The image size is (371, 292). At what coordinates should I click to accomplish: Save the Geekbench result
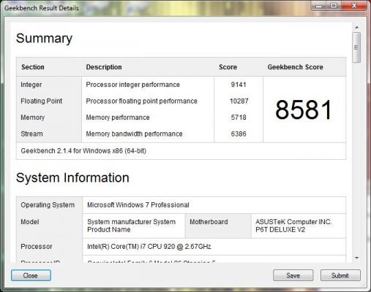[293, 275]
